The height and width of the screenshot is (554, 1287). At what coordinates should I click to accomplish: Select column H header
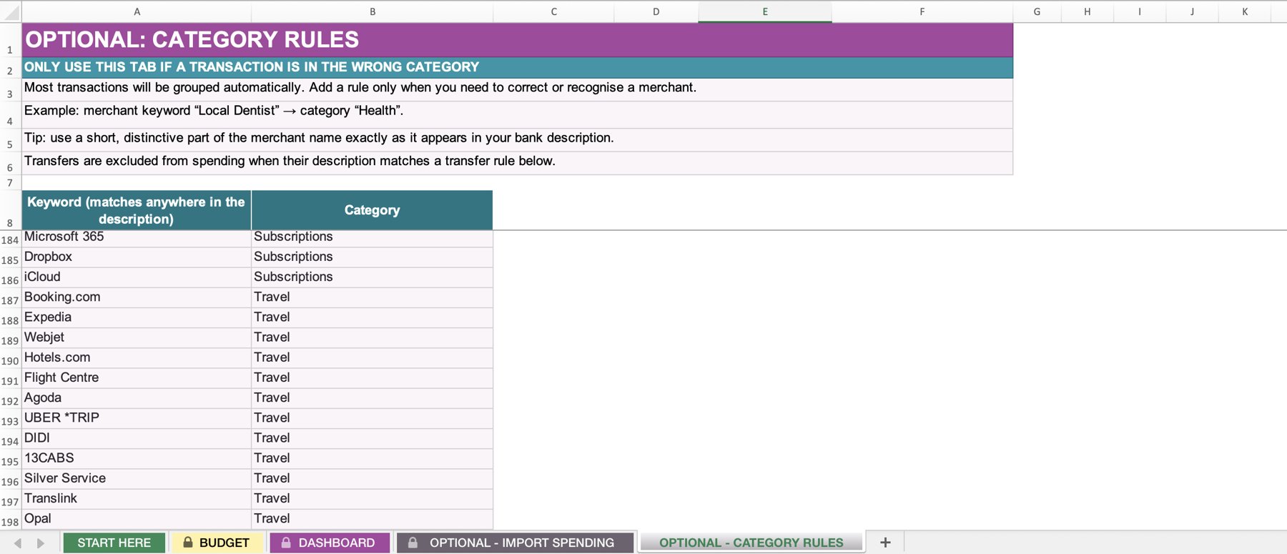(x=1087, y=11)
